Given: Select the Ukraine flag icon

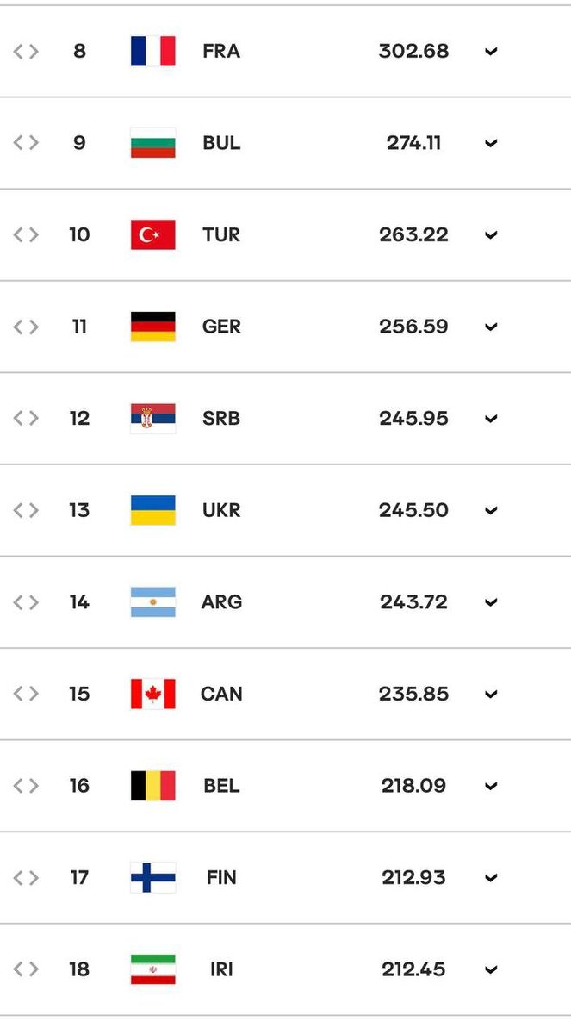Looking at the screenshot, I should coord(152,510).
